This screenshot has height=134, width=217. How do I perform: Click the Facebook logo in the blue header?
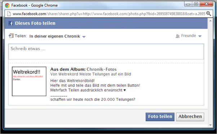point(11,23)
